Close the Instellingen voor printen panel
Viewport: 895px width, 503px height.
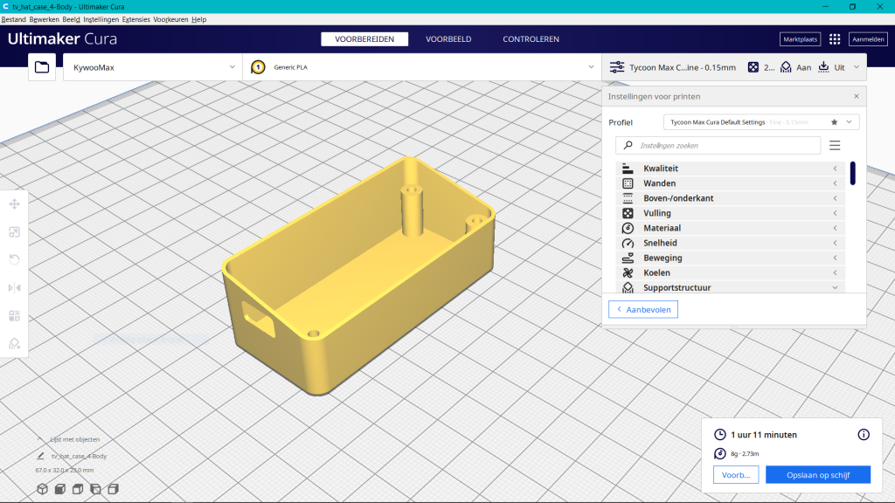pos(856,96)
